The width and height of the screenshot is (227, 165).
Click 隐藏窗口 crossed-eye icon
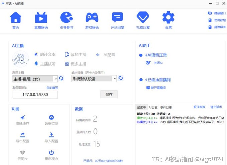click(210, 13)
